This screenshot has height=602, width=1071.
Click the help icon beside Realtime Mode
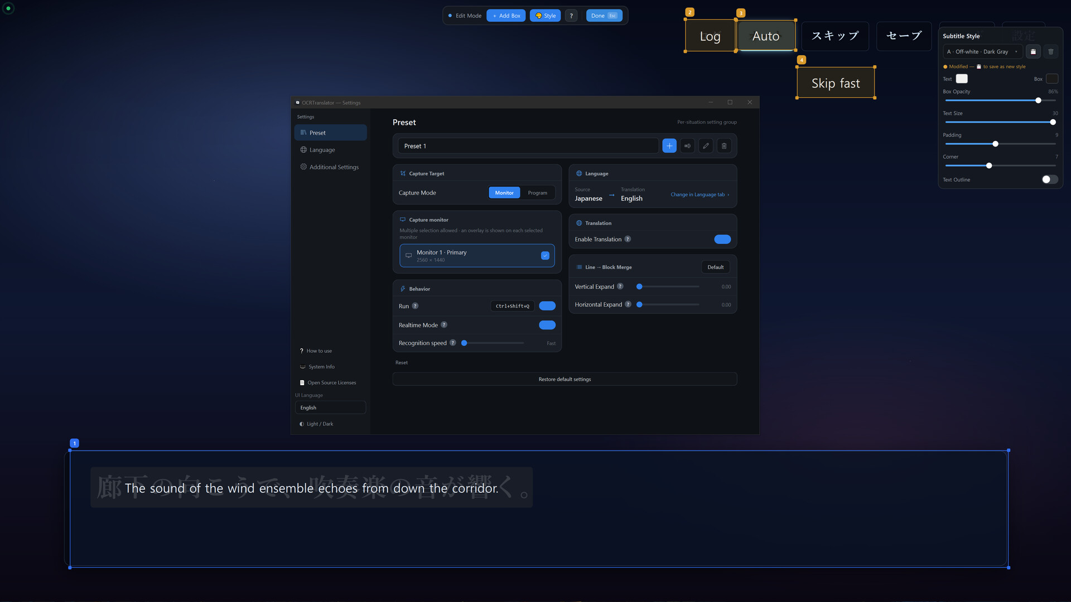coord(444,325)
